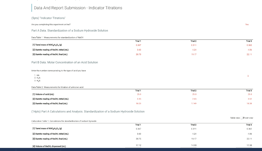This screenshot has height=151, width=262.
Task: Click the dark taskbar at screen bottom
Action: tap(131, 149)
